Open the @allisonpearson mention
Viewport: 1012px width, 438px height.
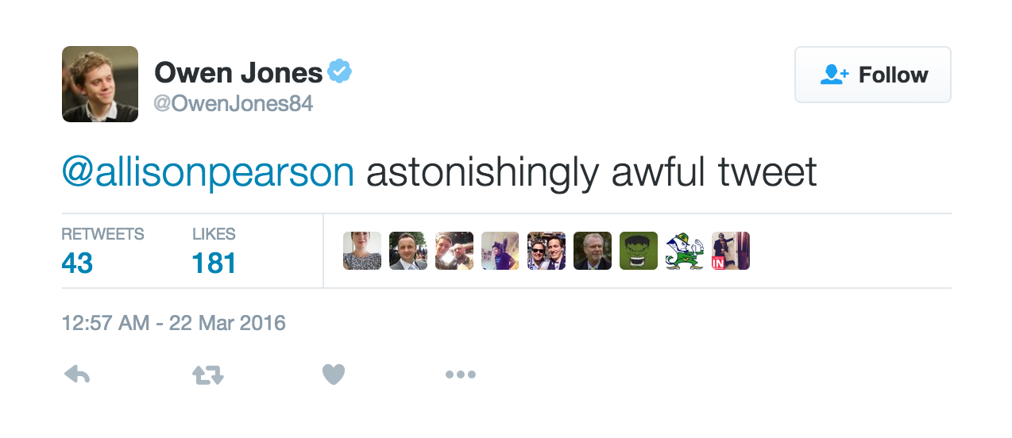[208, 172]
